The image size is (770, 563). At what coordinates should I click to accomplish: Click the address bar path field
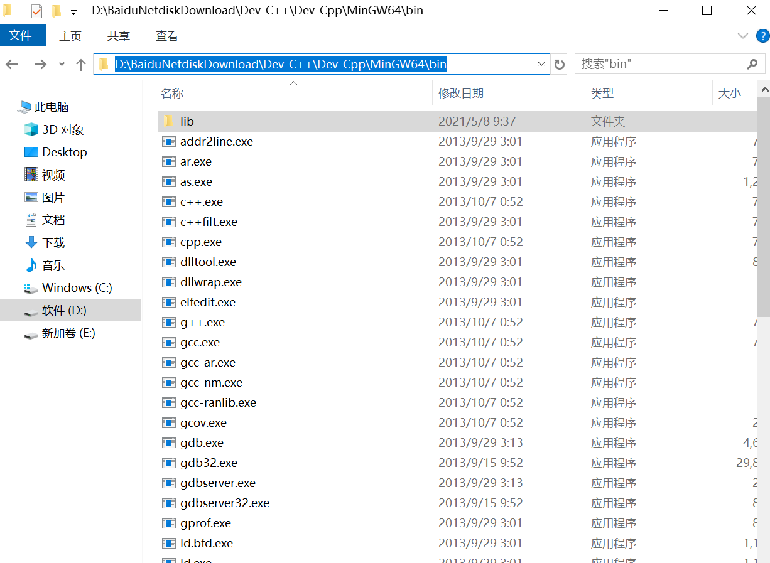coord(322,64)
